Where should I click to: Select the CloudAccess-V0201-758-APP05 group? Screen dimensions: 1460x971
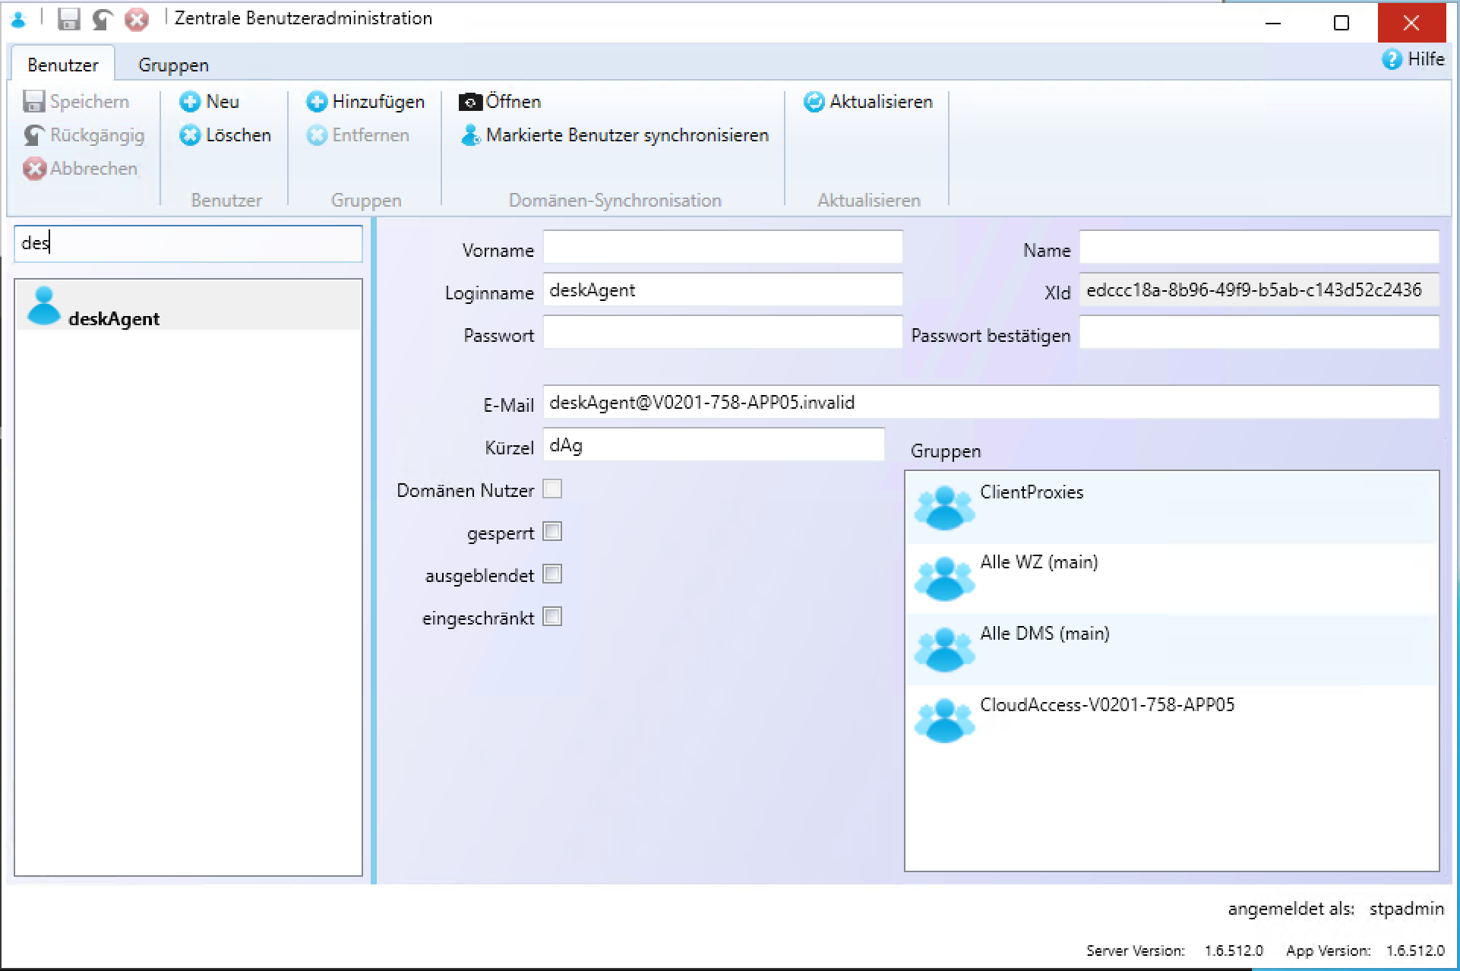coord(1172,720)
